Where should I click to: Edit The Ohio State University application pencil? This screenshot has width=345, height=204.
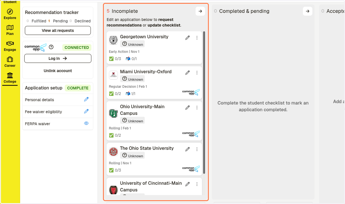click(x=187, y=149)
